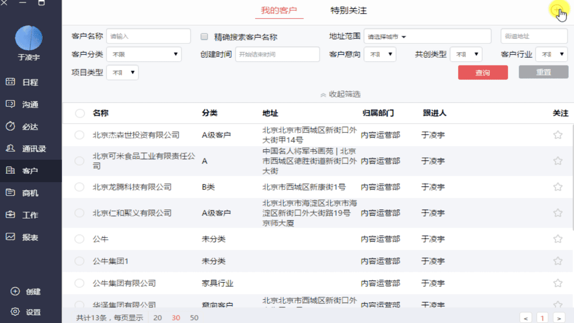Viewport: 574px width, 323px height.
Task: Open the 日程 schedule sidebar icon
Action: (10, 82)
